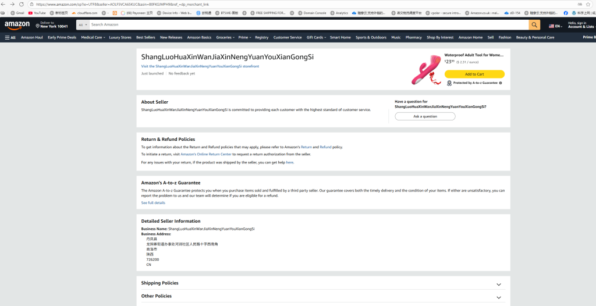
Task: Open the Groceries nav dropdown
Action: tap(225, 37)
